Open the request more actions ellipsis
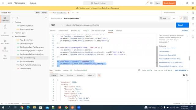 tap(174, 18)
